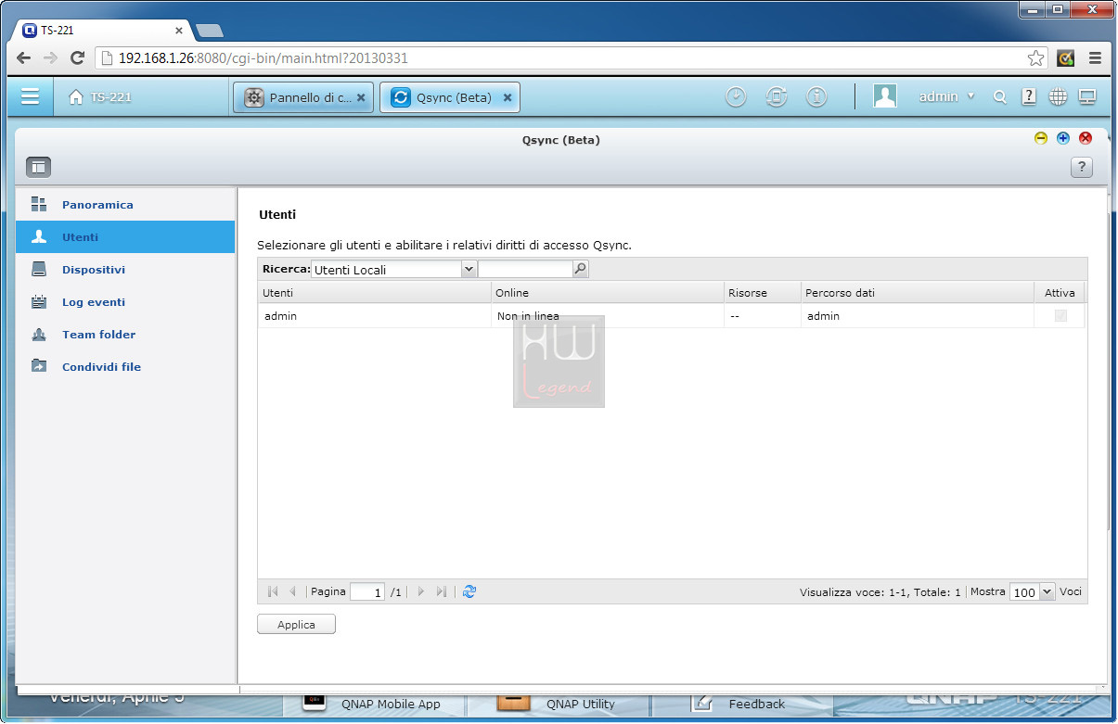Open the event notifications info icon

click(x=816, y=96)
